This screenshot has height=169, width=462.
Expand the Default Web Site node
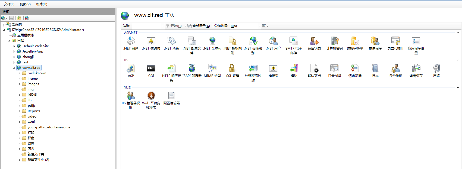[14, 46]
